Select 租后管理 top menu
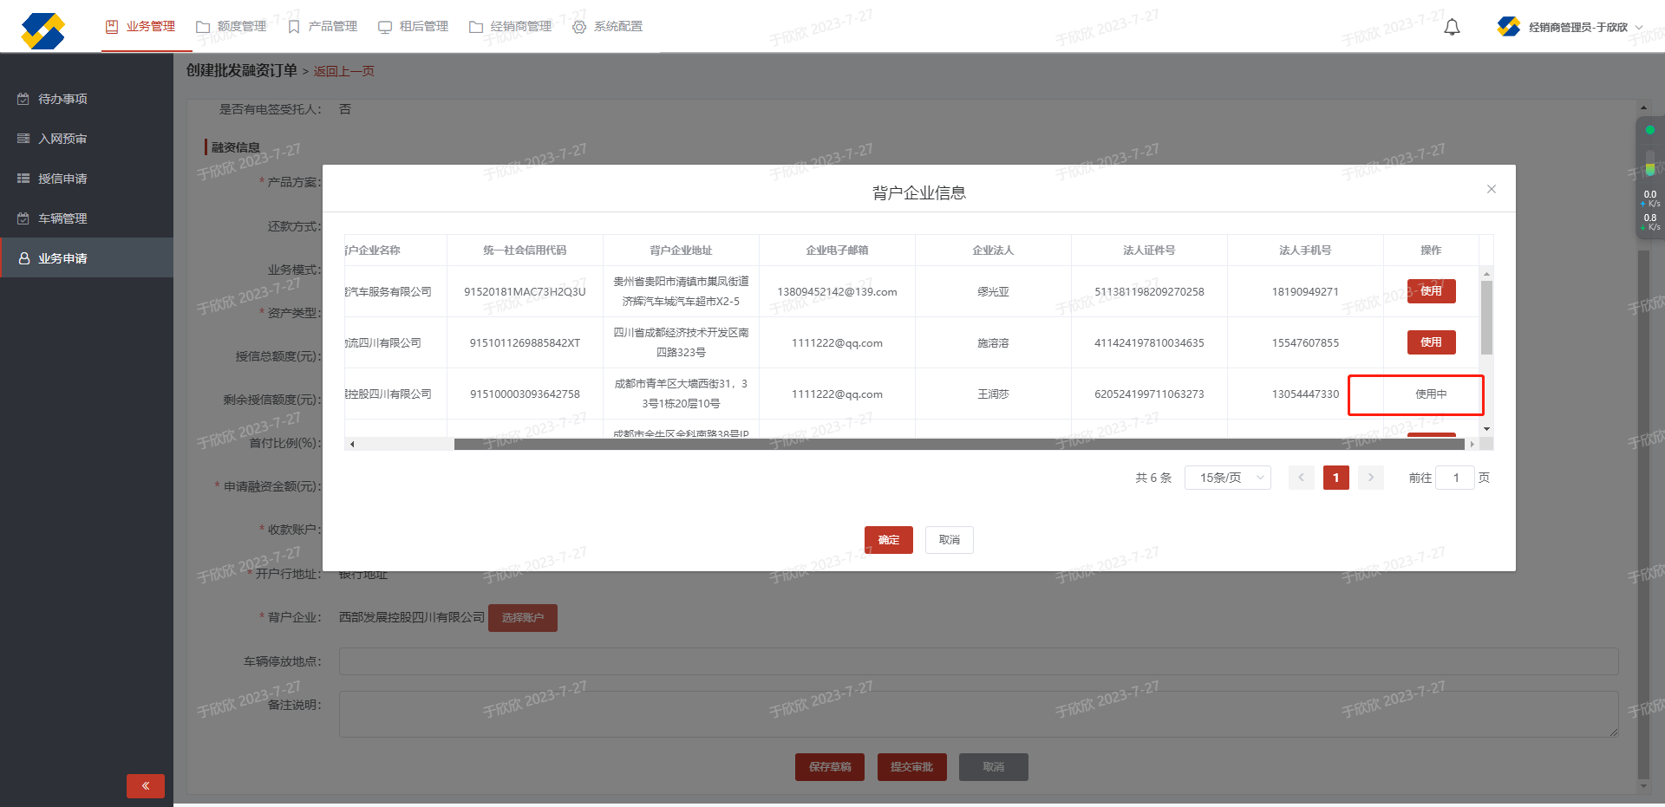1665x807 pixels. coord(414,27)
